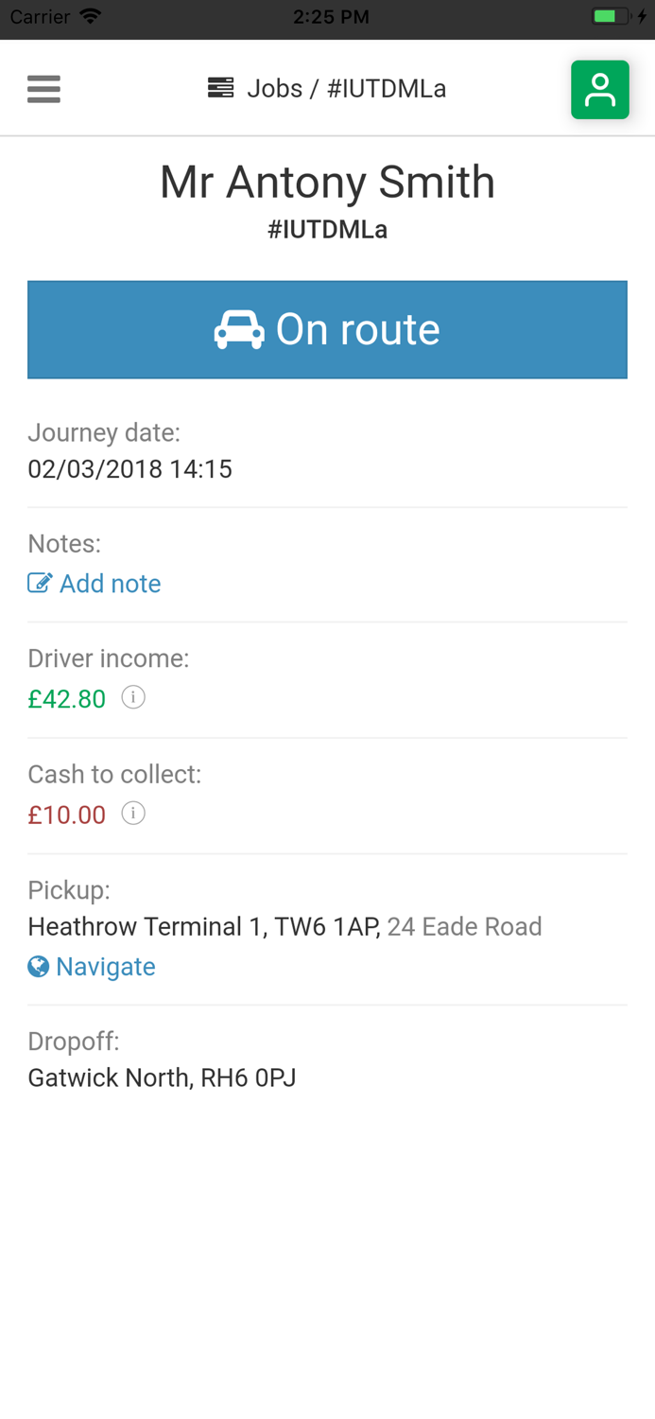Click the info icon beside driver income
The width and height of the screenshot is (655, 1419).
133,697
